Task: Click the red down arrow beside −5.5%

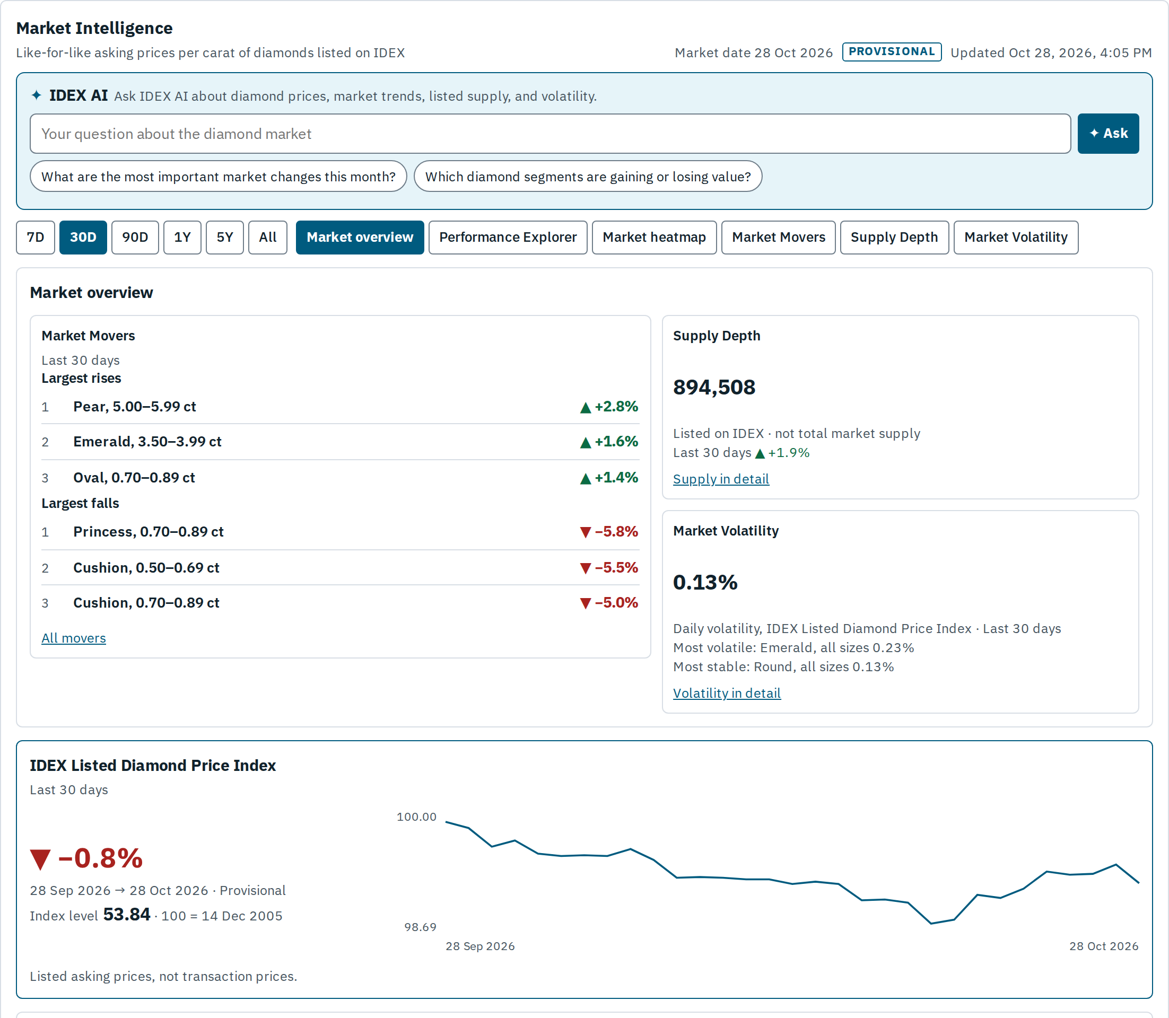Action: 586,568
